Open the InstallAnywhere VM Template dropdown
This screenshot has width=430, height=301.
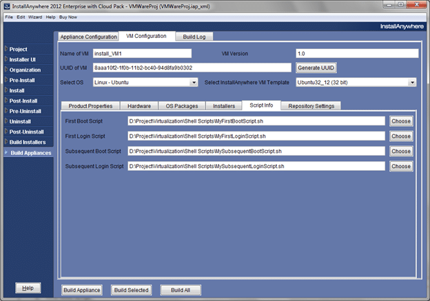coord(412,82)
